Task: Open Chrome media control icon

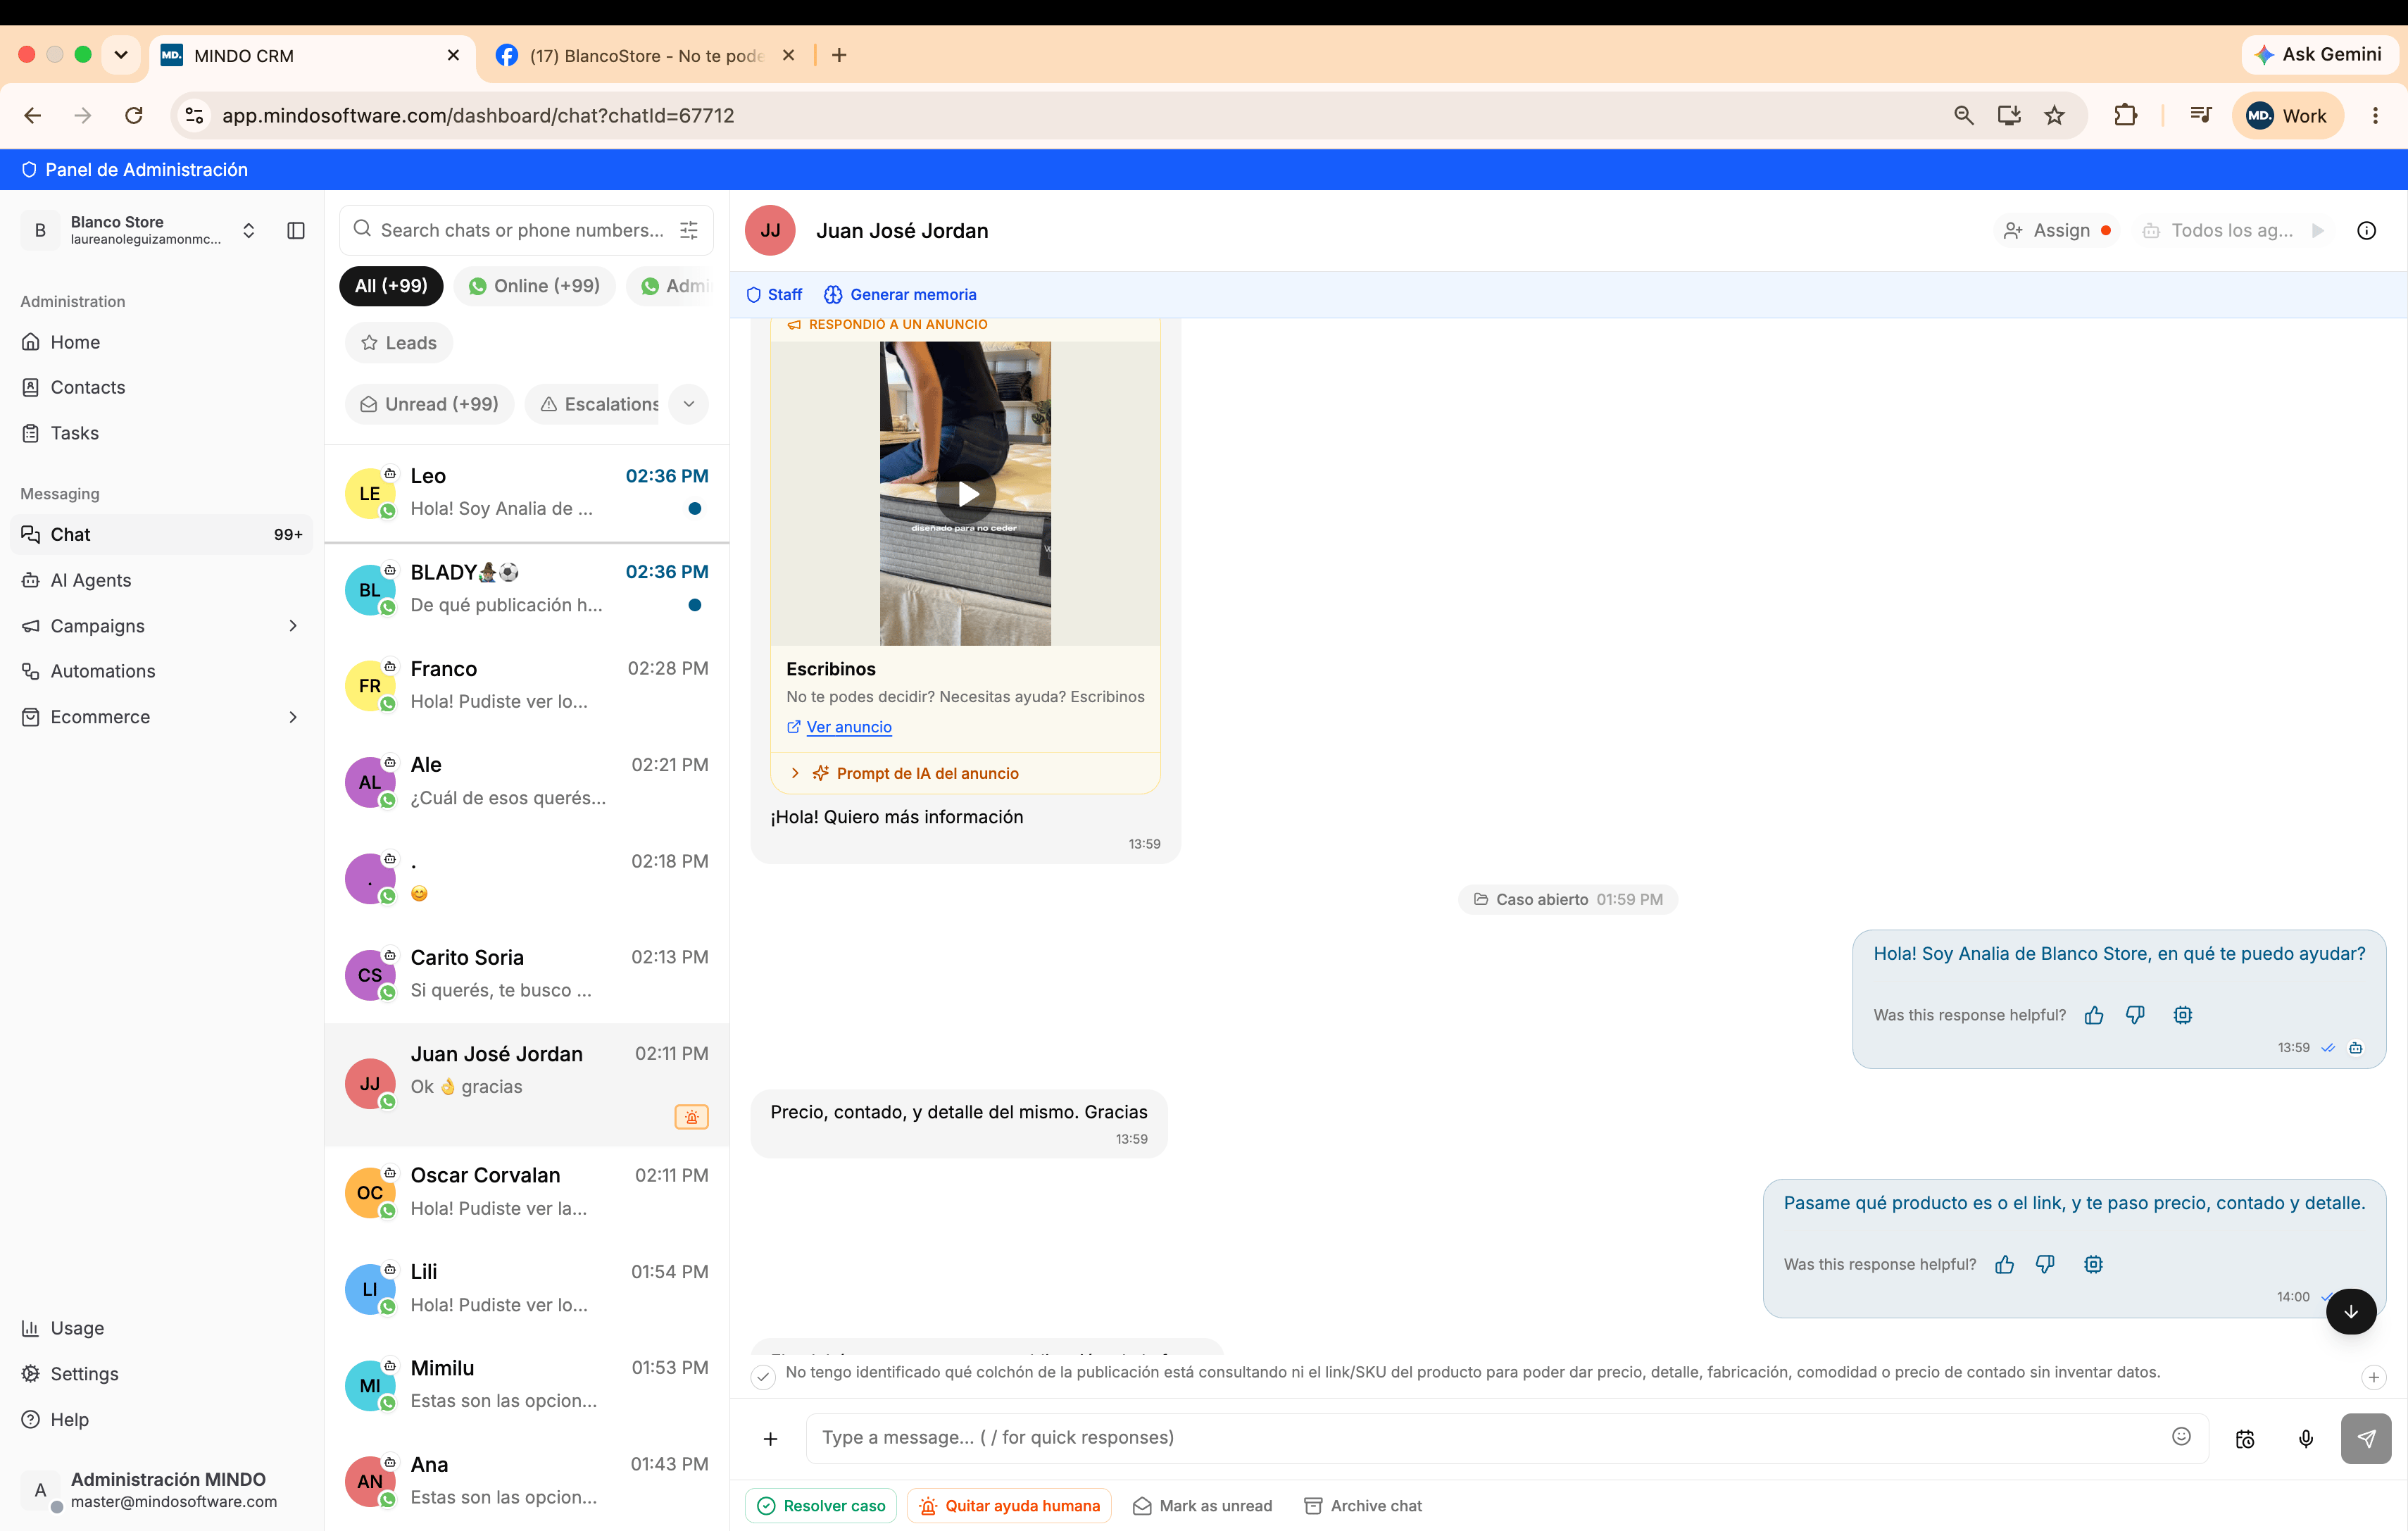Action: (x=2200, y=115)
